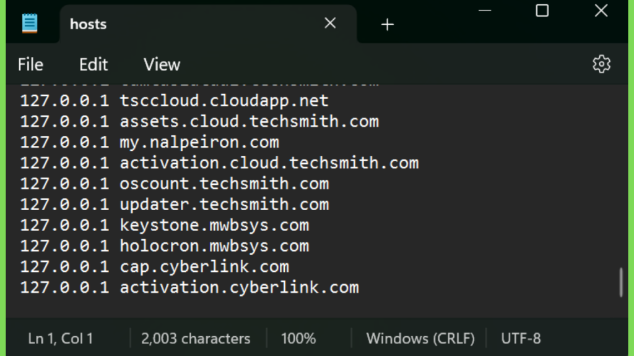This screenshot has width=634, height=356.
Task: Click the Windows (CRLF) line ending indicator
Action: click(x=420, y=338)
